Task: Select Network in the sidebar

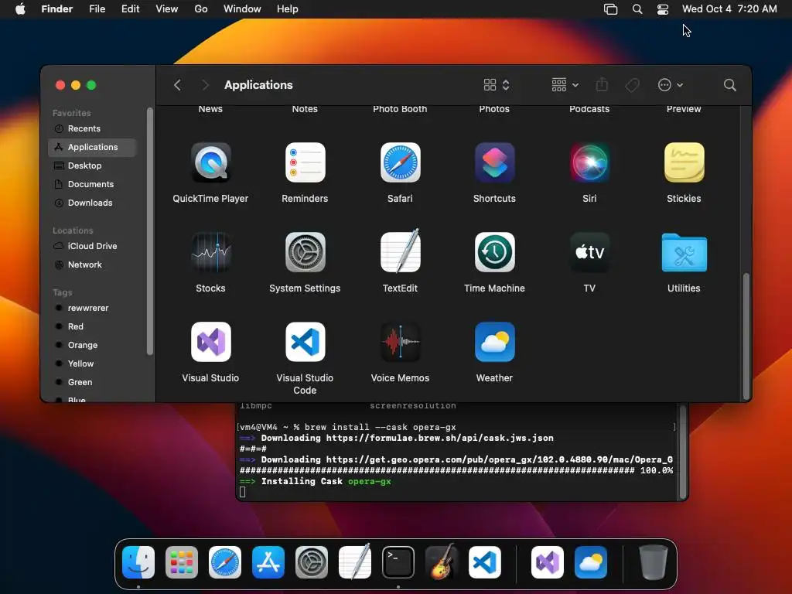Action: (92, 265)
